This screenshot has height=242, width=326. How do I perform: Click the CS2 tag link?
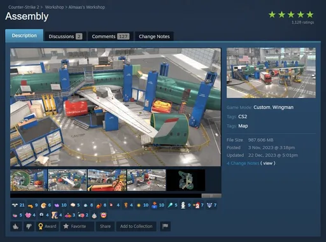pos(243,117)
